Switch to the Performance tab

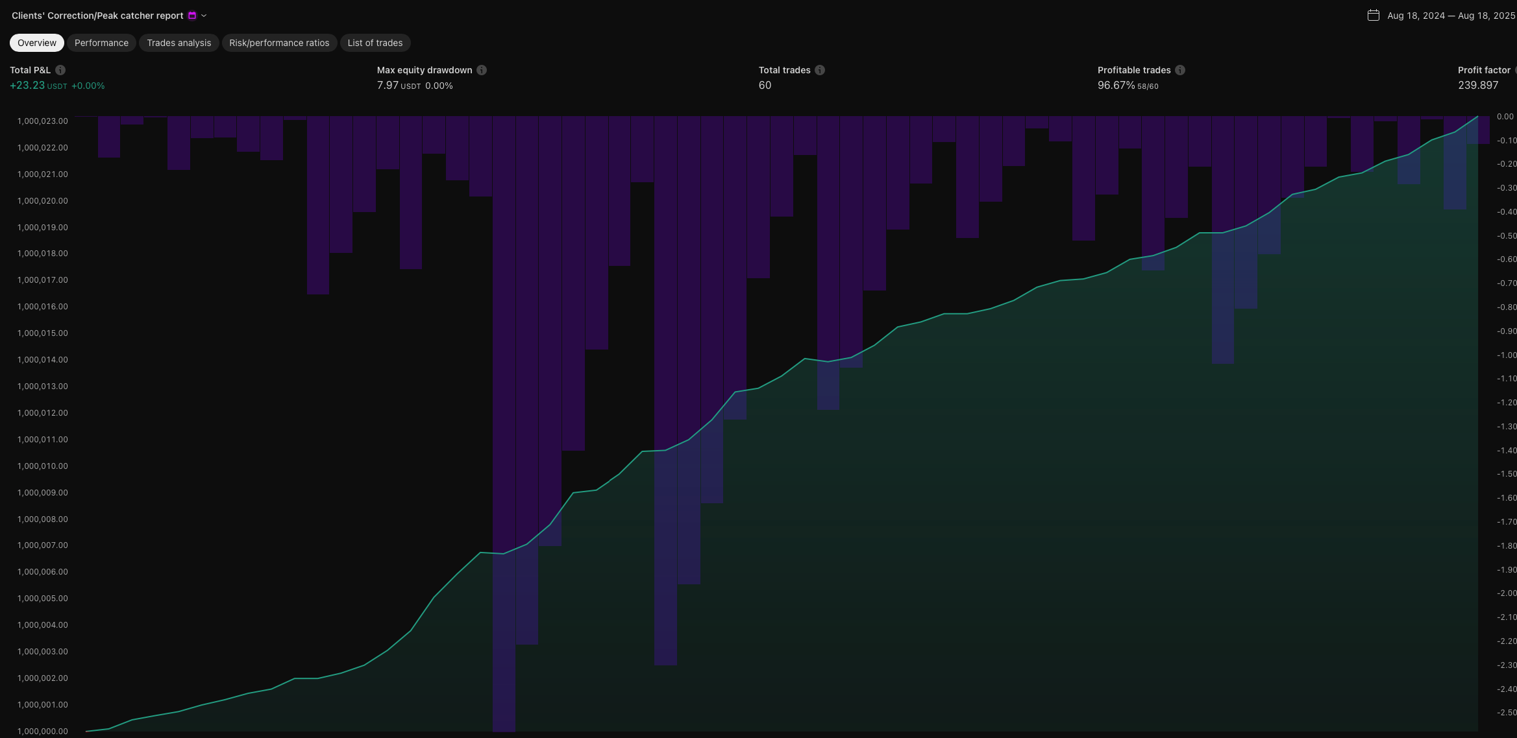pos(101,43)
